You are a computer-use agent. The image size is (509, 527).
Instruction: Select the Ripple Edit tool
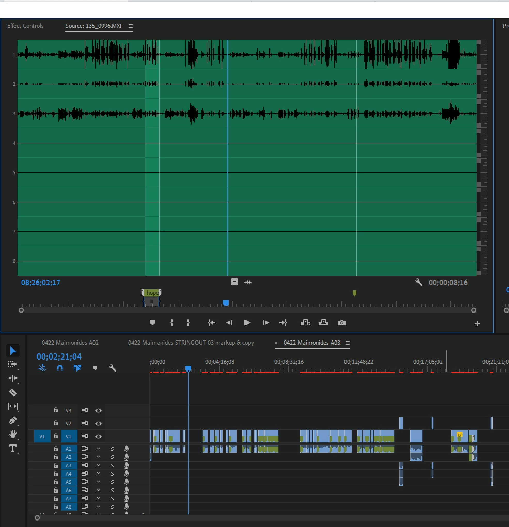(x=13, y=378)
